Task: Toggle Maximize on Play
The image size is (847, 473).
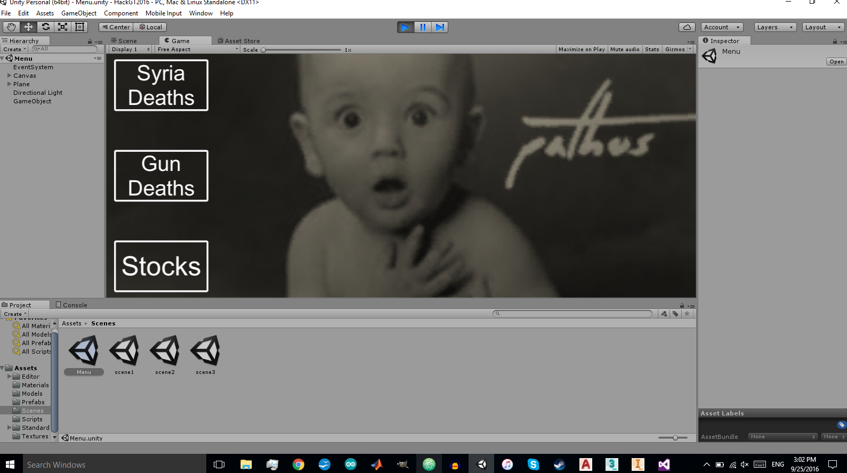Action: click(582, 50)
